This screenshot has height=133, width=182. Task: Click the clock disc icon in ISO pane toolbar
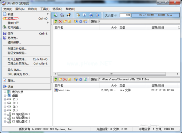pyautogui.click(x=85, y=21)
